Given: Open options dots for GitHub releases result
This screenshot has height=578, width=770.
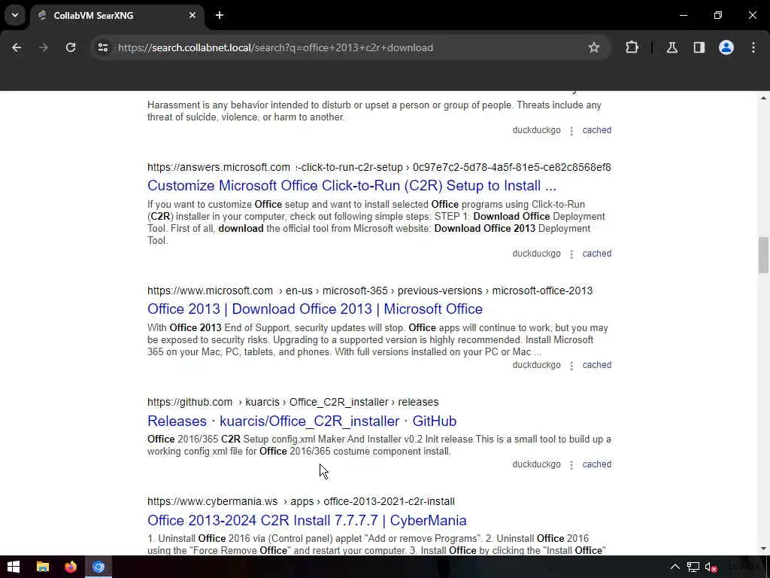Looking at the screenshot, I should click(x=571, y=465).
